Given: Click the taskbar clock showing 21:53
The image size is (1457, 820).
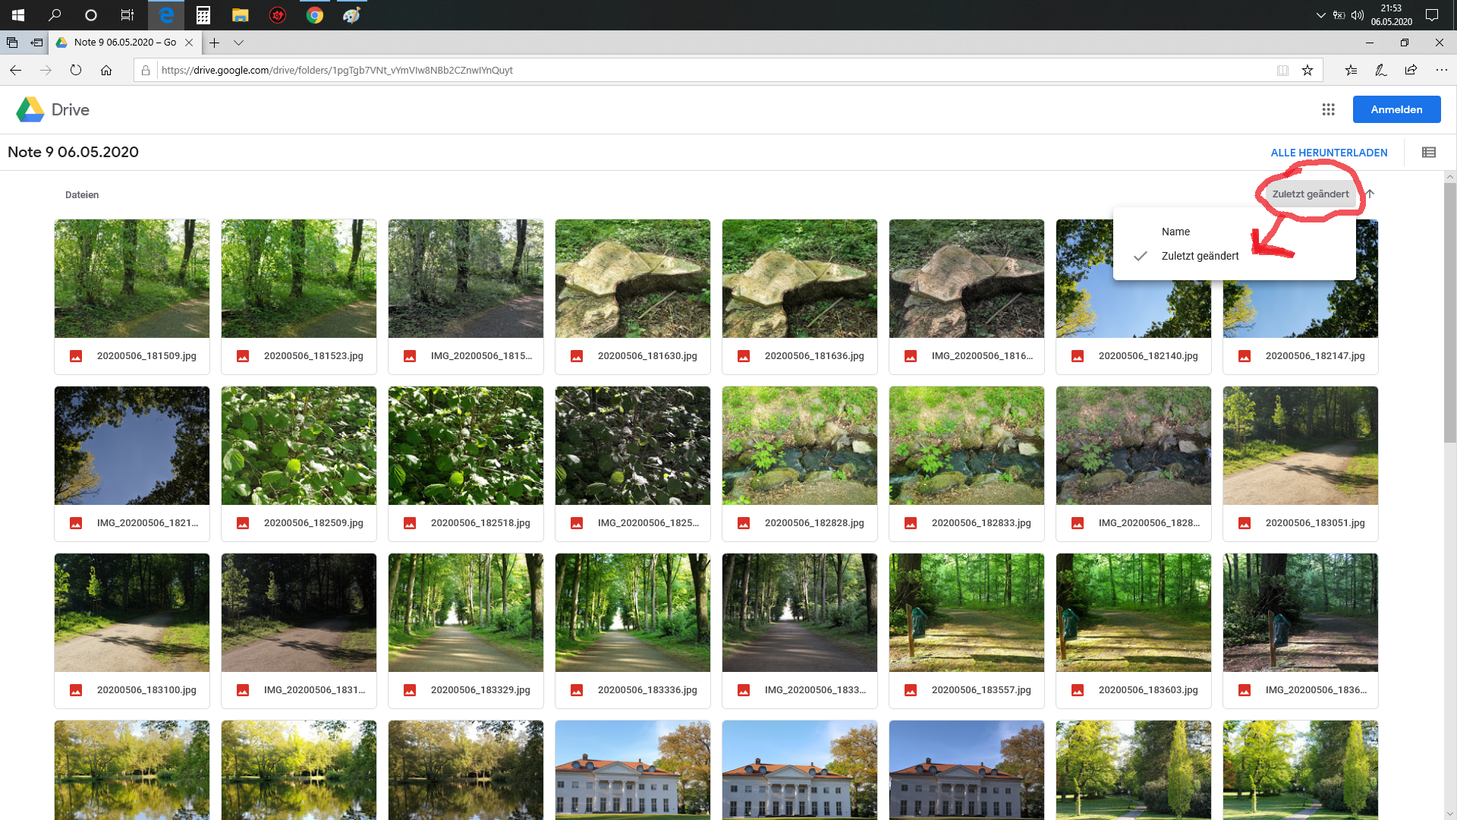Looking at the screenshot, I should (x=1391, y=15).
